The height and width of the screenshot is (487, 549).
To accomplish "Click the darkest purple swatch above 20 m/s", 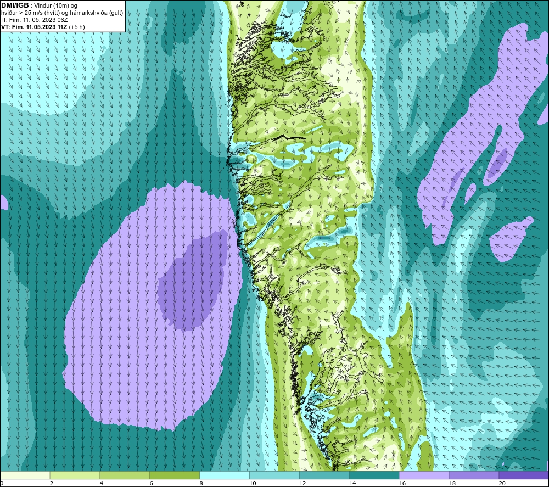I will [x=524, y=475].
